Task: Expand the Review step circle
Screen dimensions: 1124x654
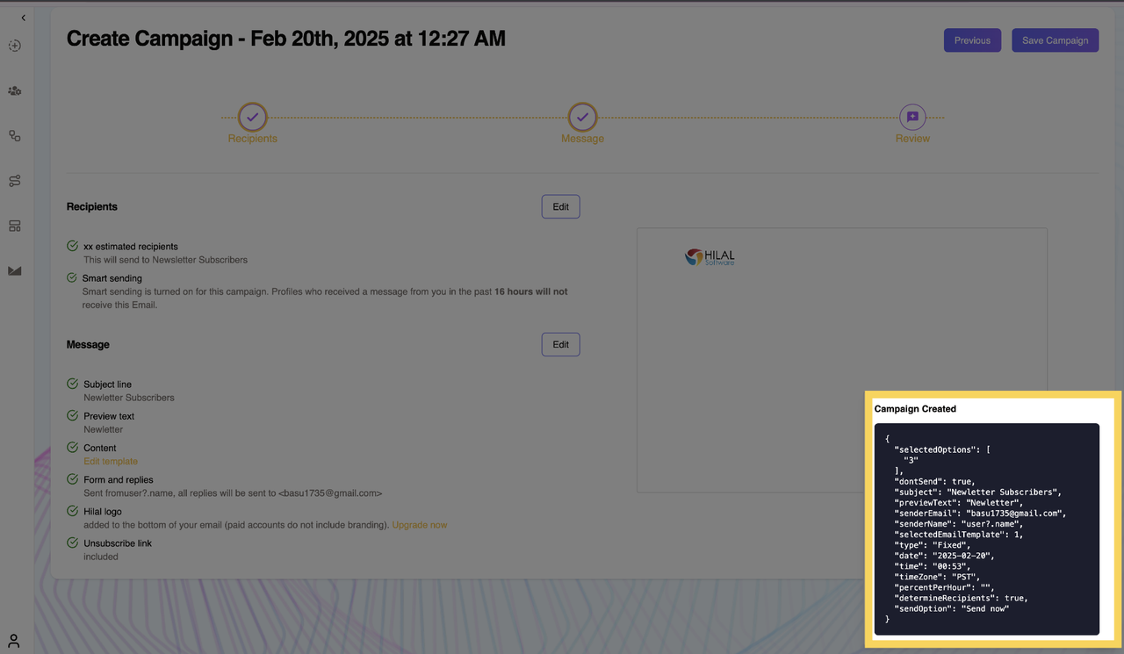Action: 911,117
